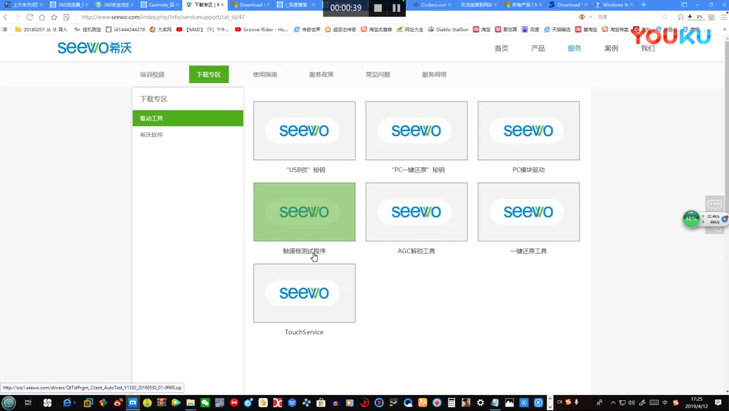
Task: Click the browser home icon
Action: [42, 17]
